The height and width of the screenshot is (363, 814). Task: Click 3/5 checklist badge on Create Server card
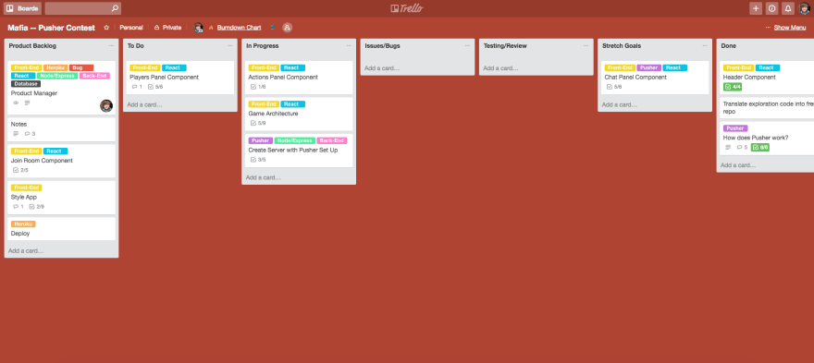[258, 160]
